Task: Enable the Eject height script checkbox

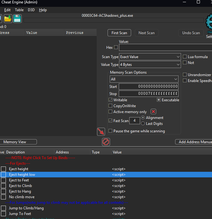Action: 3,169
